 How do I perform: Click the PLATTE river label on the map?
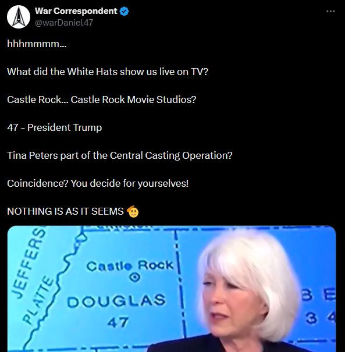38,300
